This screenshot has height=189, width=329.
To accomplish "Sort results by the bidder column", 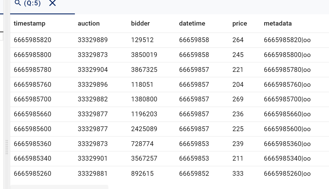I will [x=140, y=24].
